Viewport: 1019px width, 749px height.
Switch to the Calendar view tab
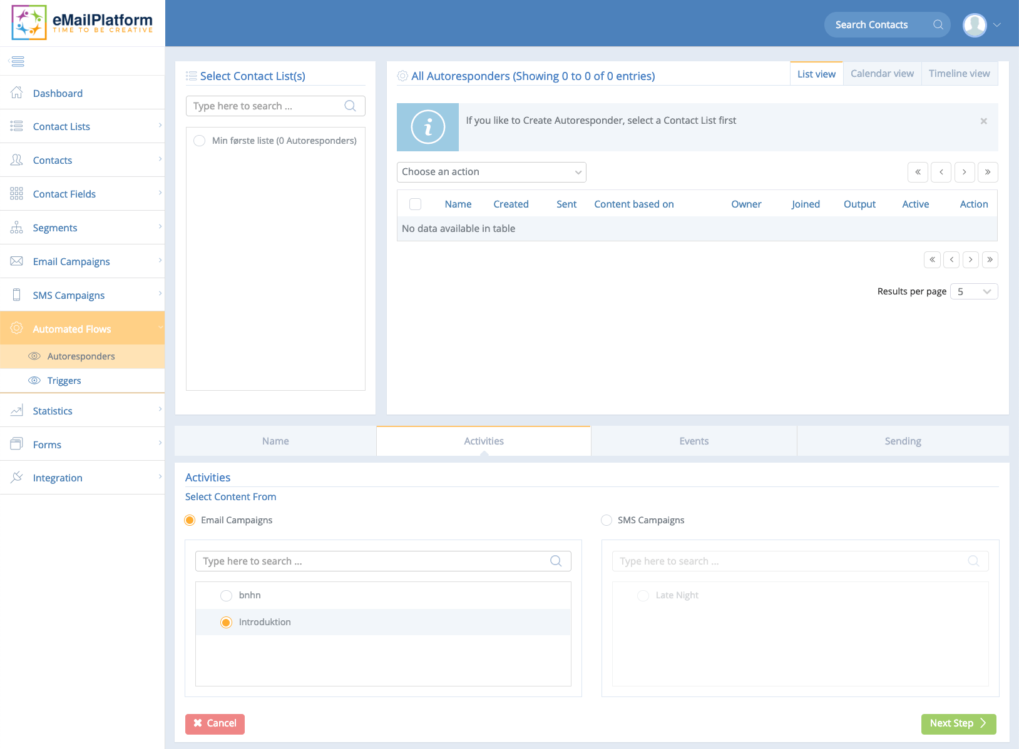click(881, 73)
